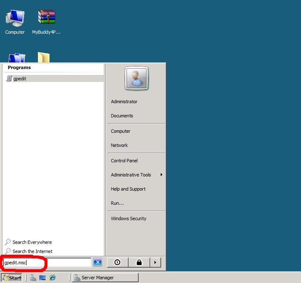The width and height of the screenshot is (301, 283).
Task: Open the Run... dialog
Action: tap(117, 203)
